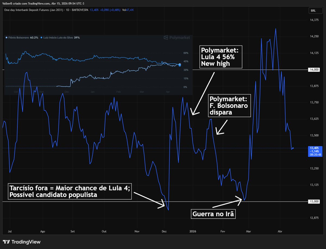Click the Dec month label in the Polymarket inset
The height and width of the screenshot is (249, 326).
pos(66,92)
